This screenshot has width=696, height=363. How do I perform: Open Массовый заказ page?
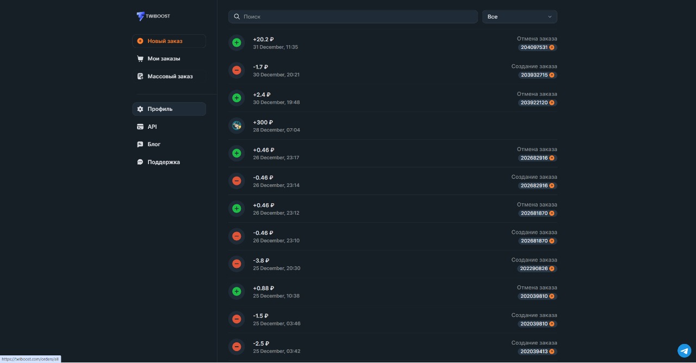(169, 77)
